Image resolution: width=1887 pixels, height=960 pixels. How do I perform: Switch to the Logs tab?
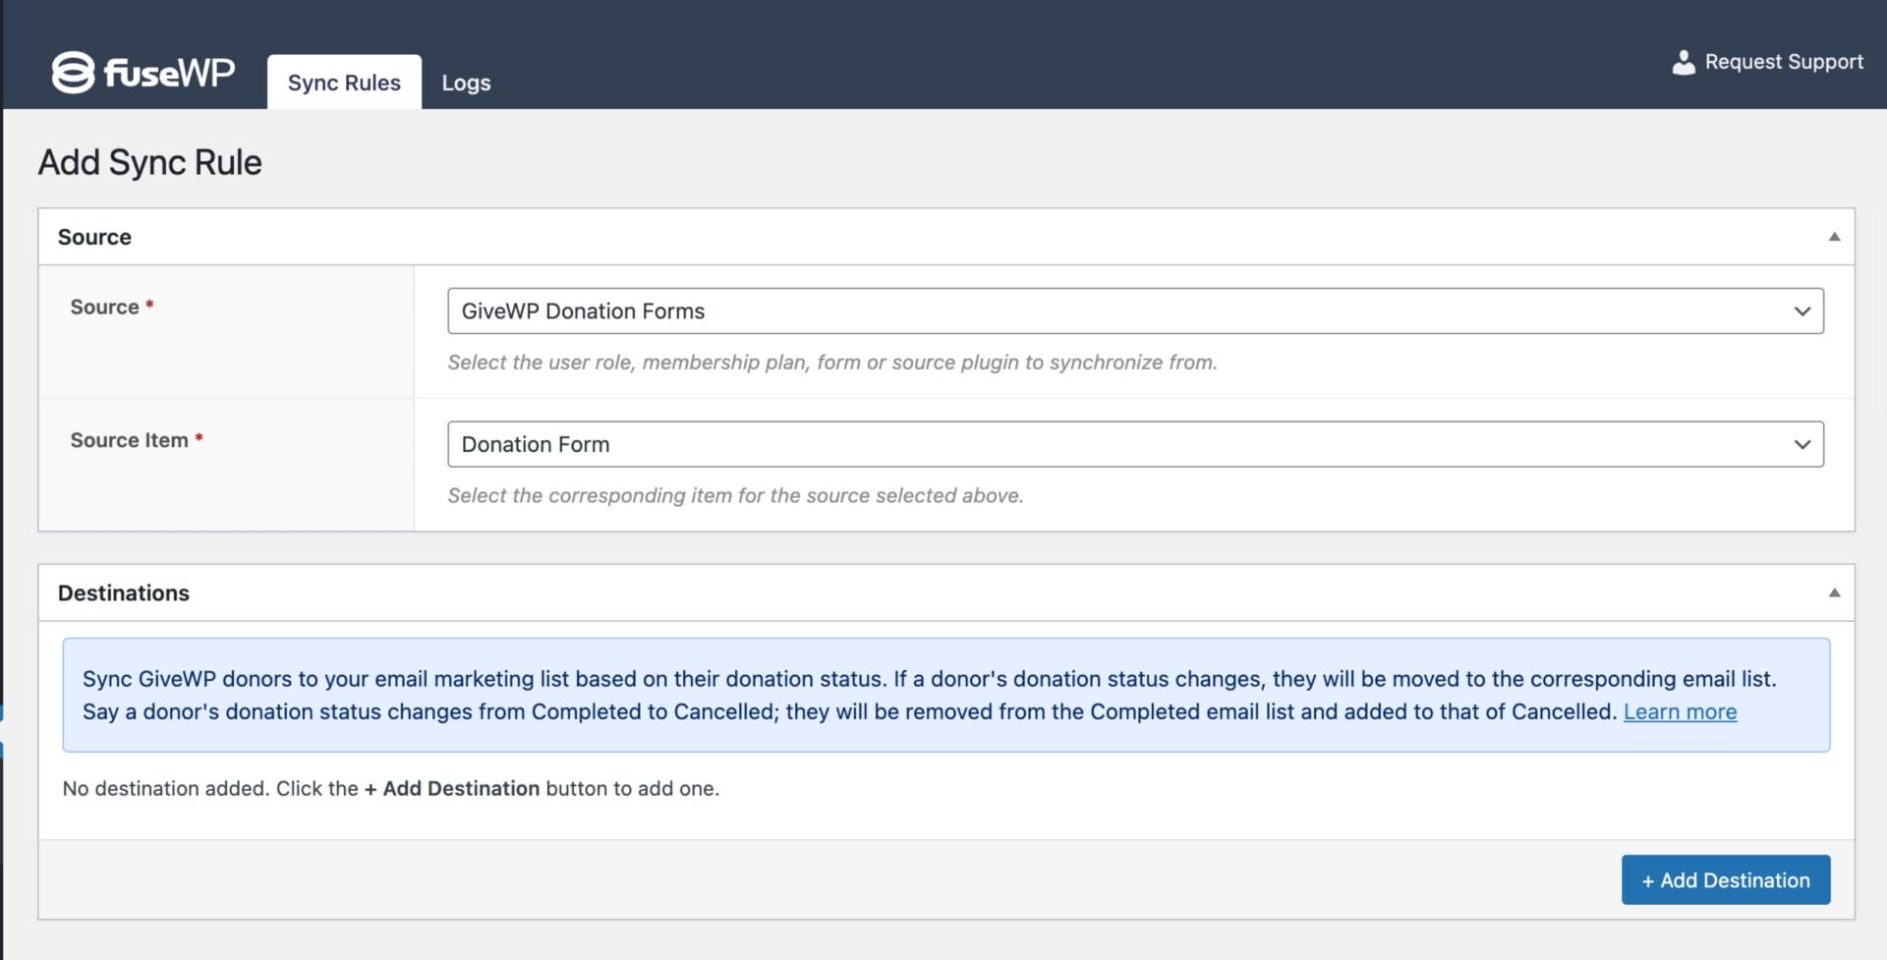click(x=465, y=83)
